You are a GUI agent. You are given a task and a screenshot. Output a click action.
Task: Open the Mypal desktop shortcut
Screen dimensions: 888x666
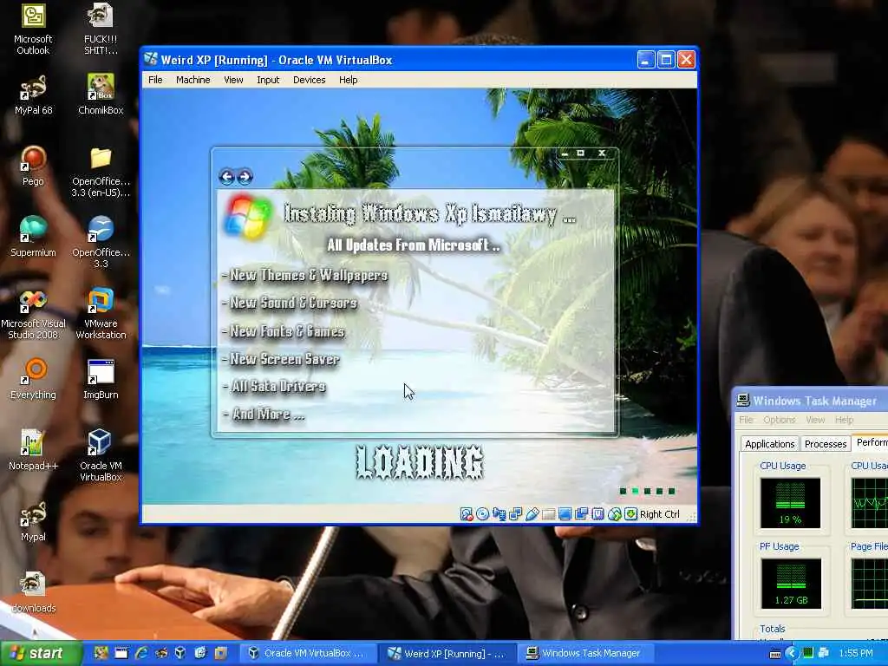(x=33, y=522)
